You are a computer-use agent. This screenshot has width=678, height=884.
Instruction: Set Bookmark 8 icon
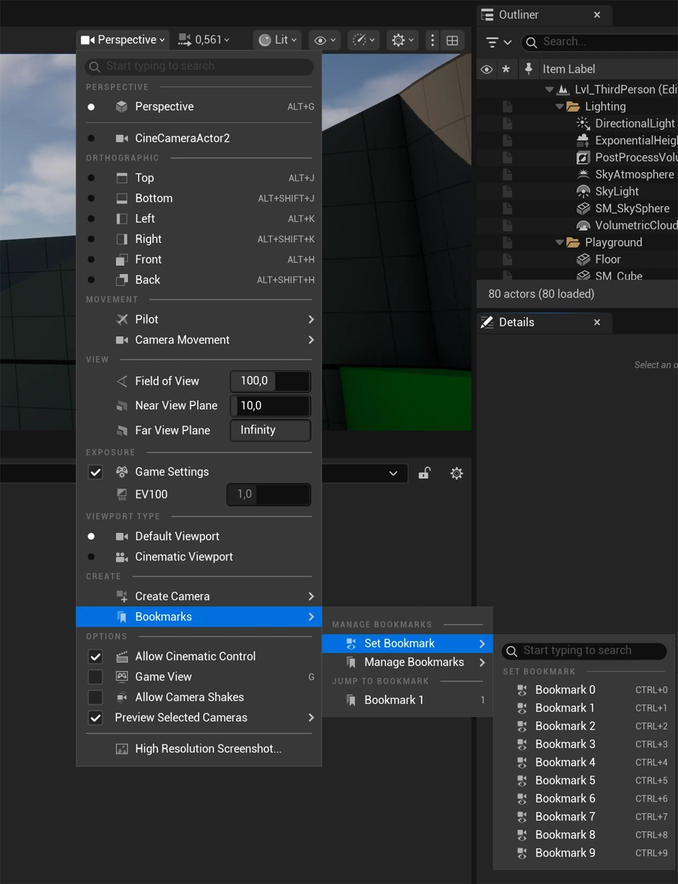pos(522,835)
